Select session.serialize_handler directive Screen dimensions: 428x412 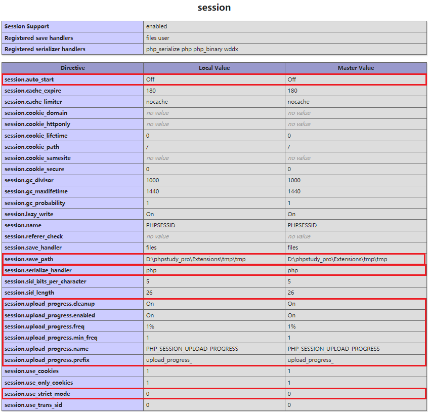pos(38,271)
